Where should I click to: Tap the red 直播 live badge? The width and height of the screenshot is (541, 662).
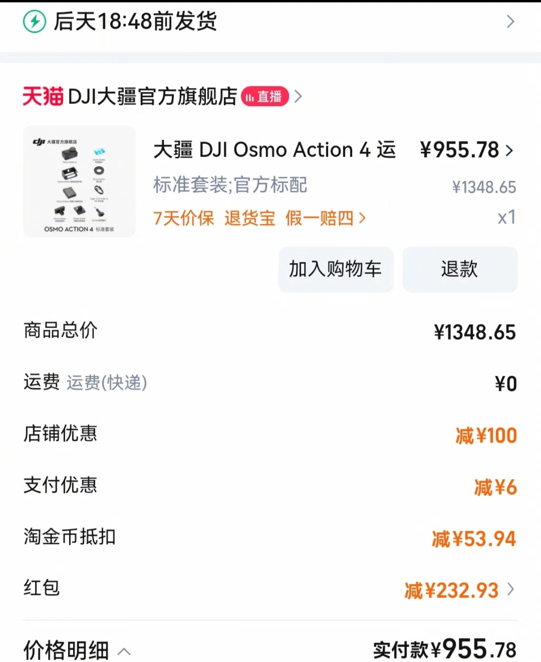point(265,97)
